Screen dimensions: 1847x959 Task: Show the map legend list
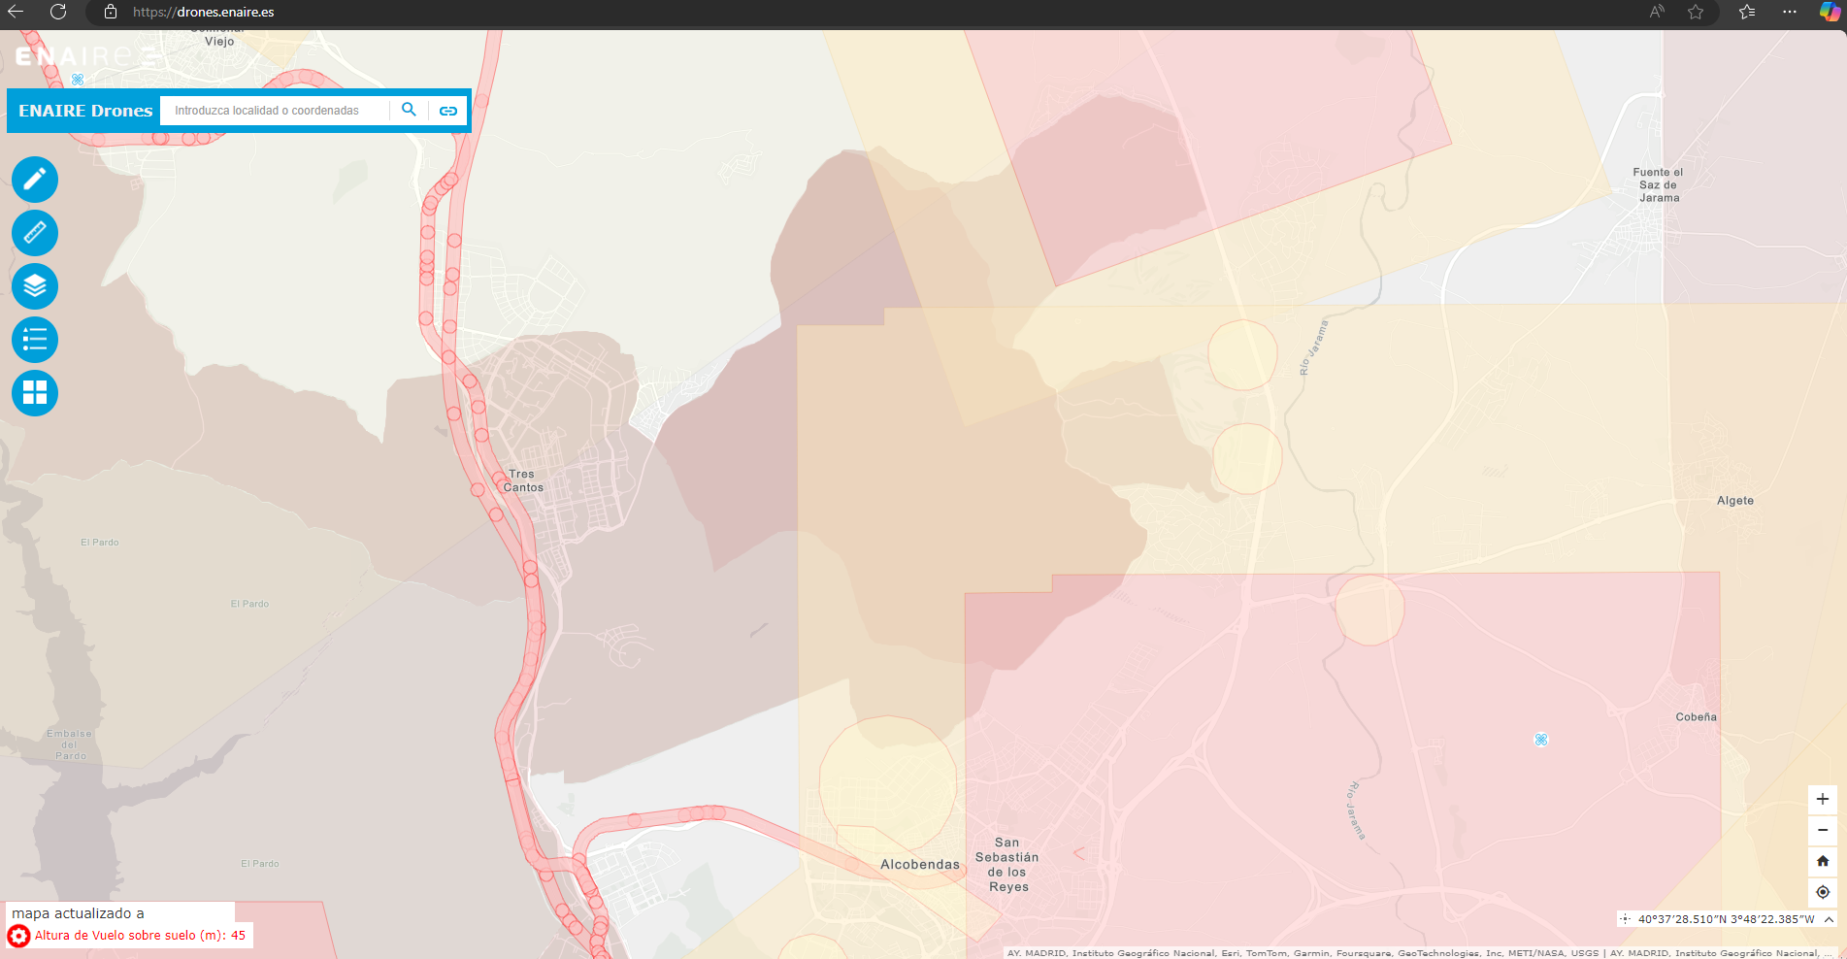tap(35, 340)
